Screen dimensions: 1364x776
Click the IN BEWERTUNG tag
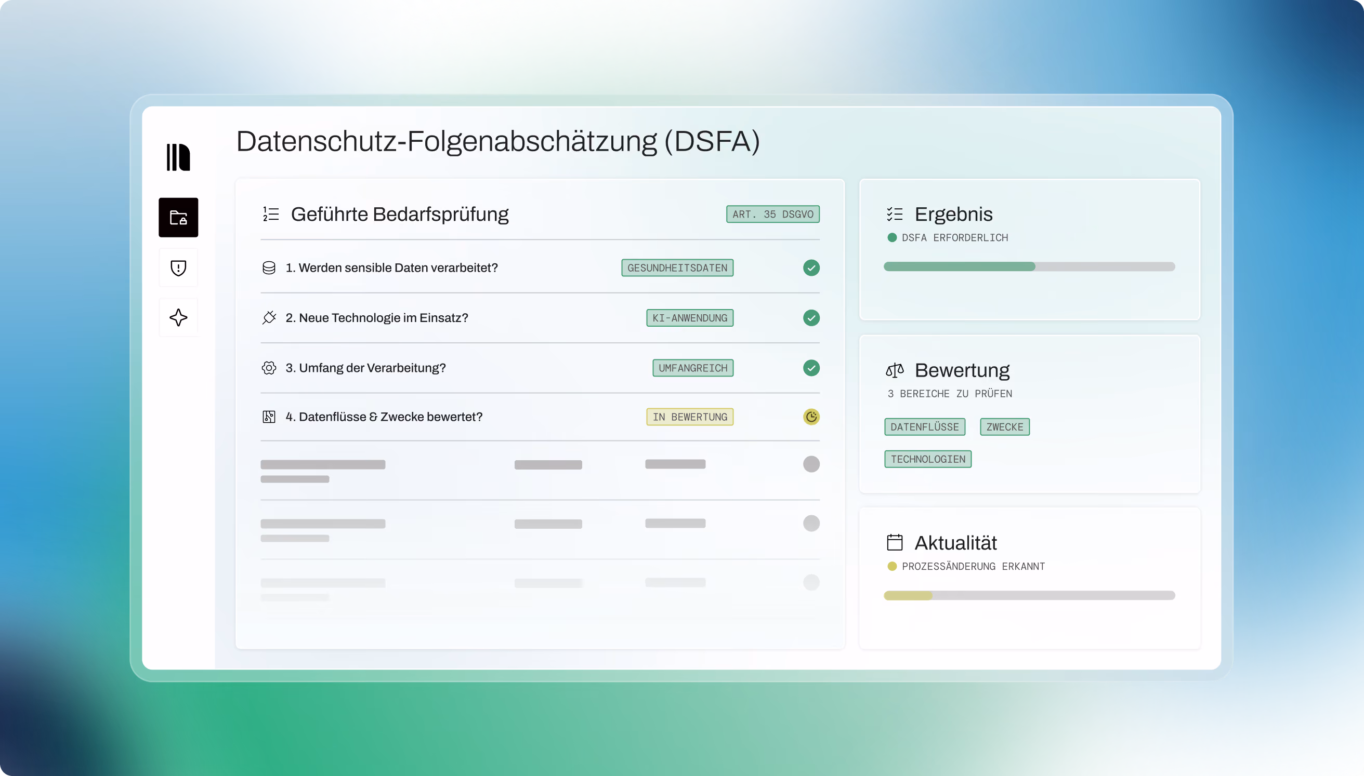tap(689, 417)
